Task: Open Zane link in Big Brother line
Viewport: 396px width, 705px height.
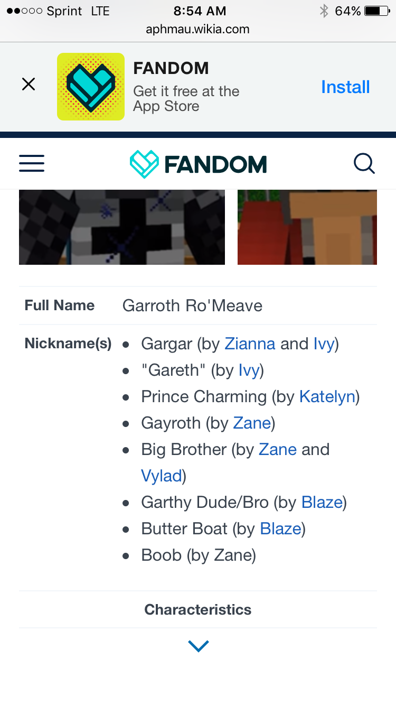Action: click(x=278, y=449)
